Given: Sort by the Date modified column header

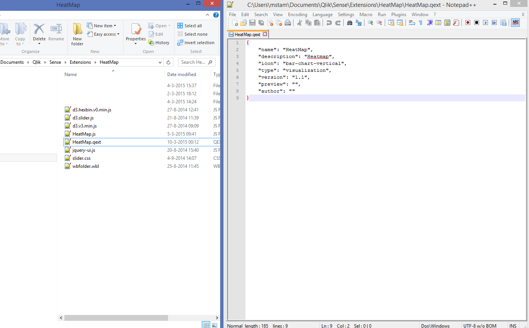Looking at the screenshot, I should [x=181, y=75].
